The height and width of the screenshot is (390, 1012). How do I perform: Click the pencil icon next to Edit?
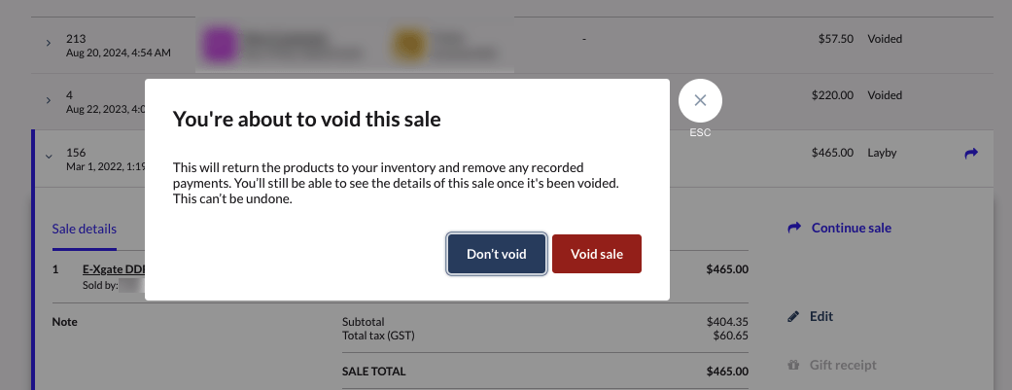click(x=793, y=316)
